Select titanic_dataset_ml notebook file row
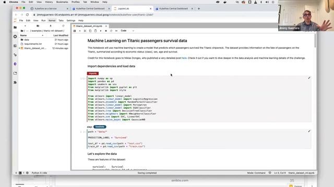 click(44, 48)
